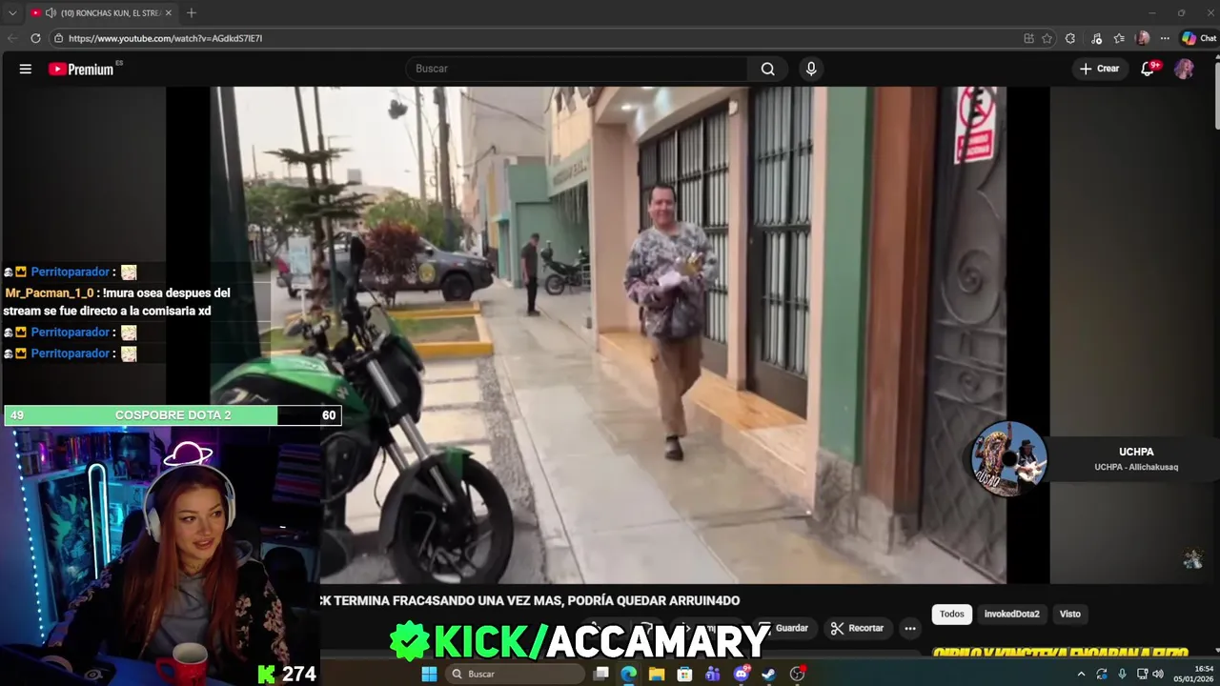Viewport: 1220px width, 686px height.
Task: Open Steam from the taskbar
Action: click(x=768, y=674)
